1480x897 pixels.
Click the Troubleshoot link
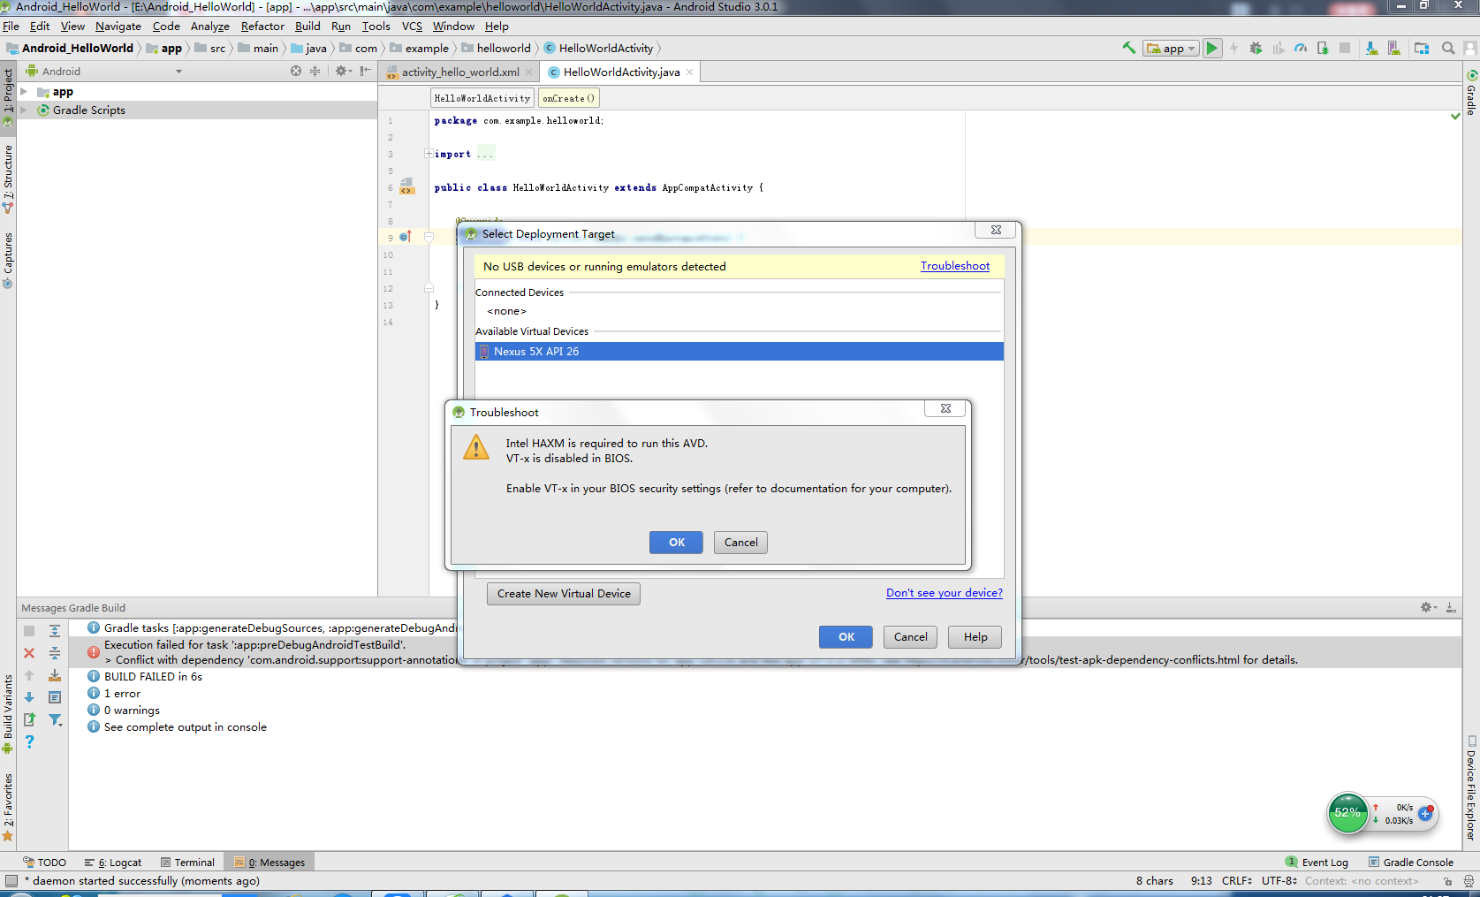954,266
